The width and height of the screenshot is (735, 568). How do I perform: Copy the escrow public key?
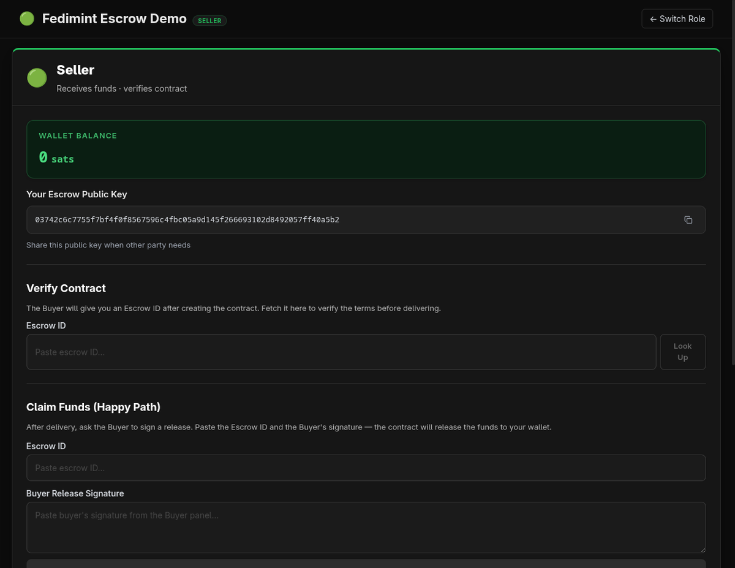click(x=688, y=220)
